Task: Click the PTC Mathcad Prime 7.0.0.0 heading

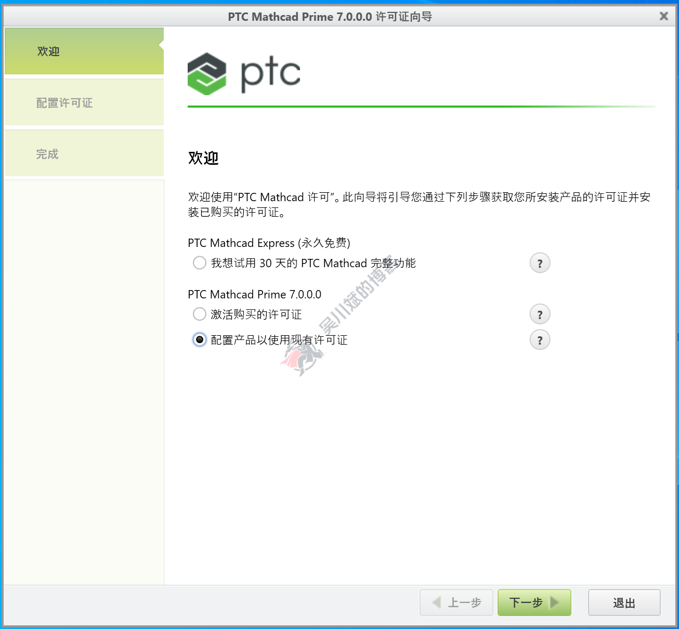Action: 255,294
